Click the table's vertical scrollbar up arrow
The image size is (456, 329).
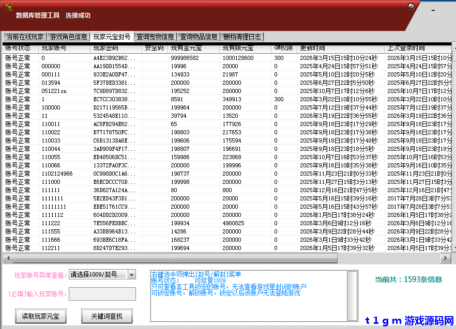pos(453,48)
